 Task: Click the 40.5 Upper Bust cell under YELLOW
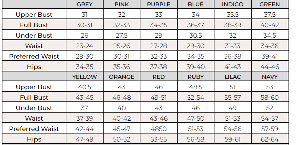click(84, 87)
